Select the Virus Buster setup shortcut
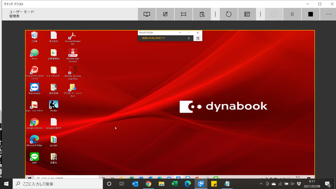Screen dimensions: 336x189 34,73
